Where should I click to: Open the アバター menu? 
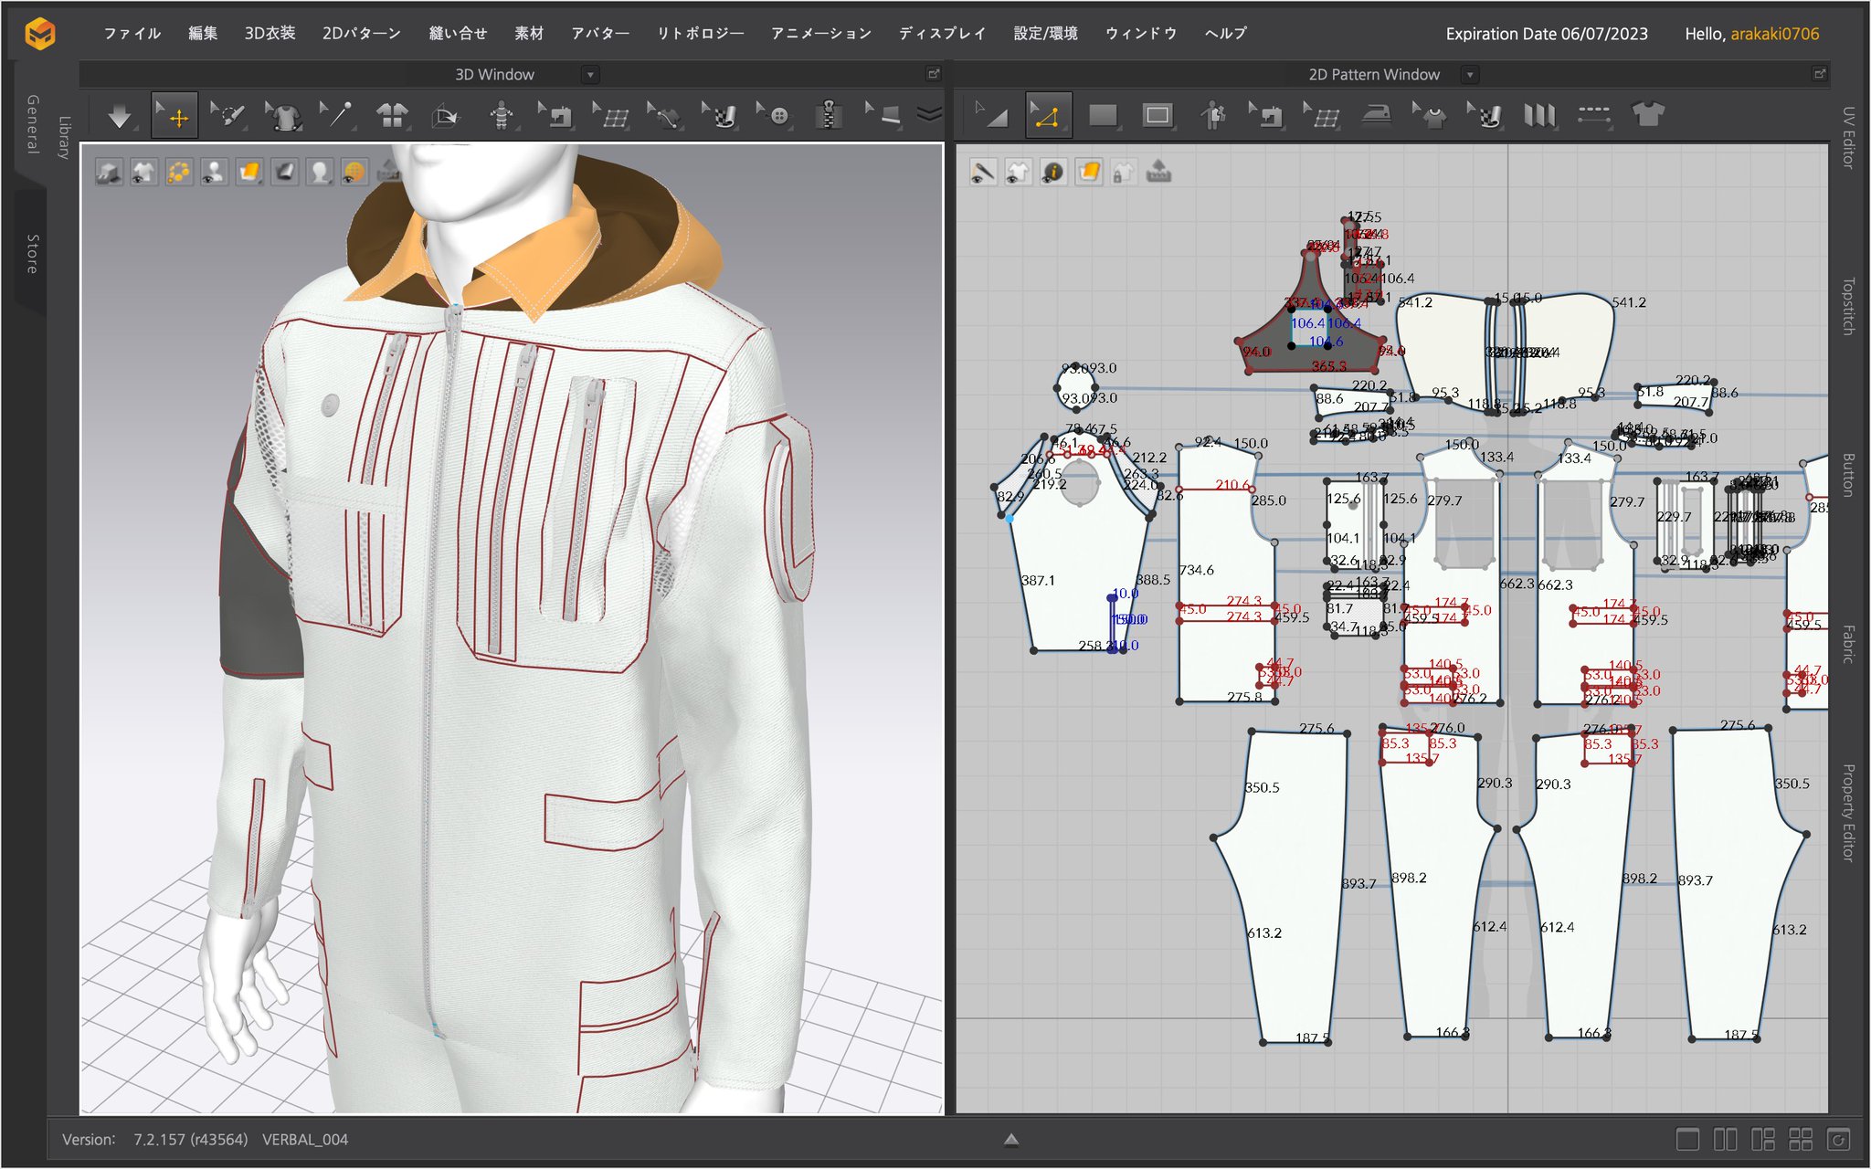(599, 34)
